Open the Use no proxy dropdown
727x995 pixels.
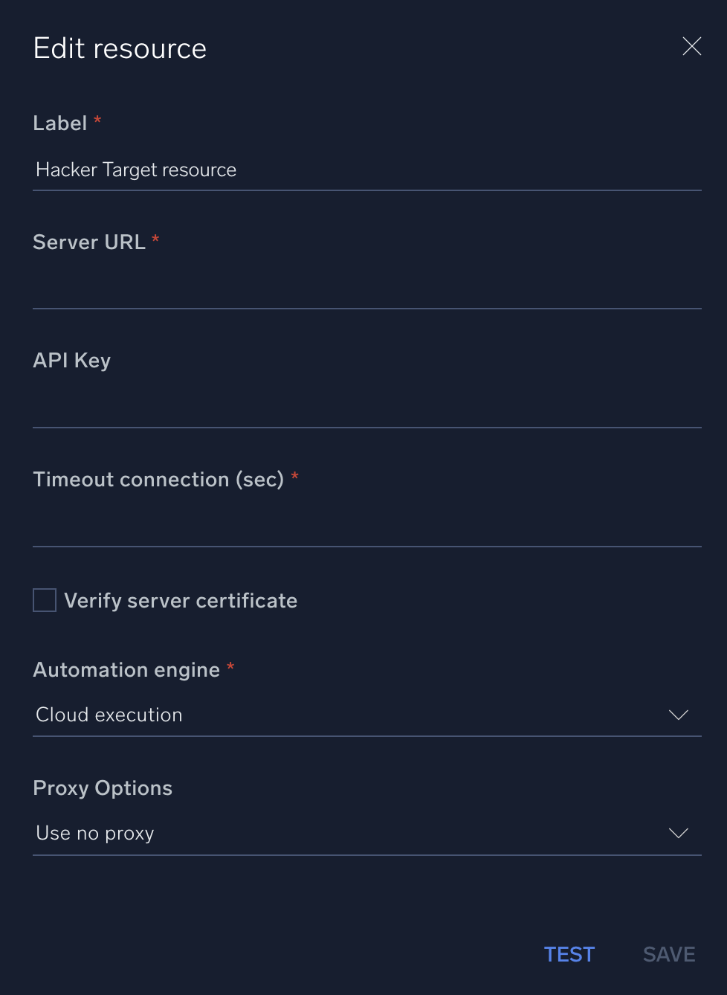(367, 833)
